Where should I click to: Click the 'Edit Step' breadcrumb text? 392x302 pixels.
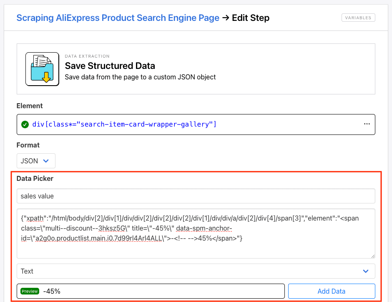pyautogui.click(x=251, y=18)
